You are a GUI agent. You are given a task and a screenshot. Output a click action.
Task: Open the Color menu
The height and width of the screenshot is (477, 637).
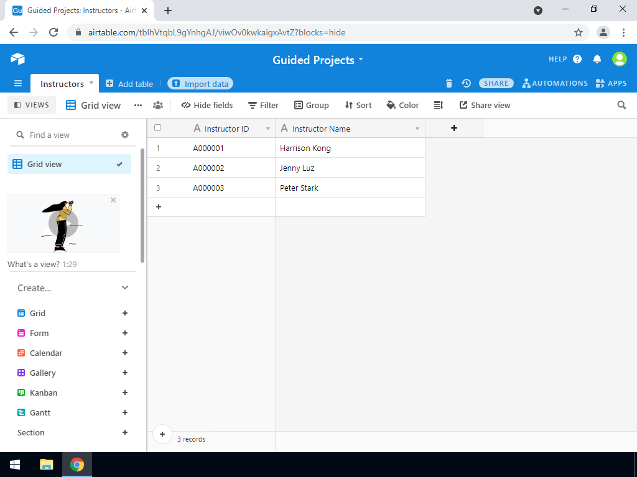tap(402, 105)
